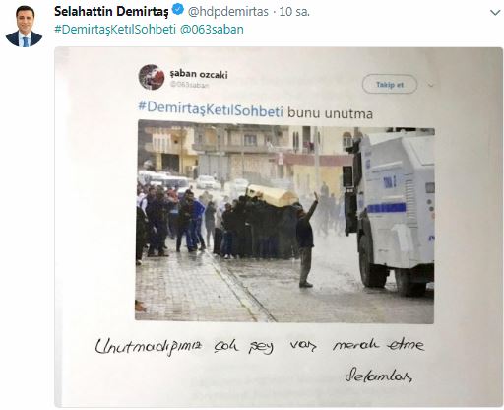Open the teal #DemirtaşKetılSohbeti hashtag above the image
This screenshot has width=504, height=410.
click(115, 30)
